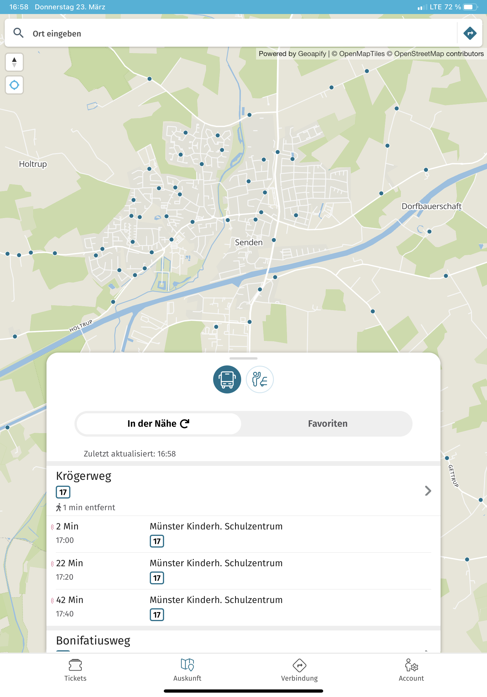Tap the Senden town label on map
The width and height of the screenshot is (487, 697).
(x=249, y=242)
